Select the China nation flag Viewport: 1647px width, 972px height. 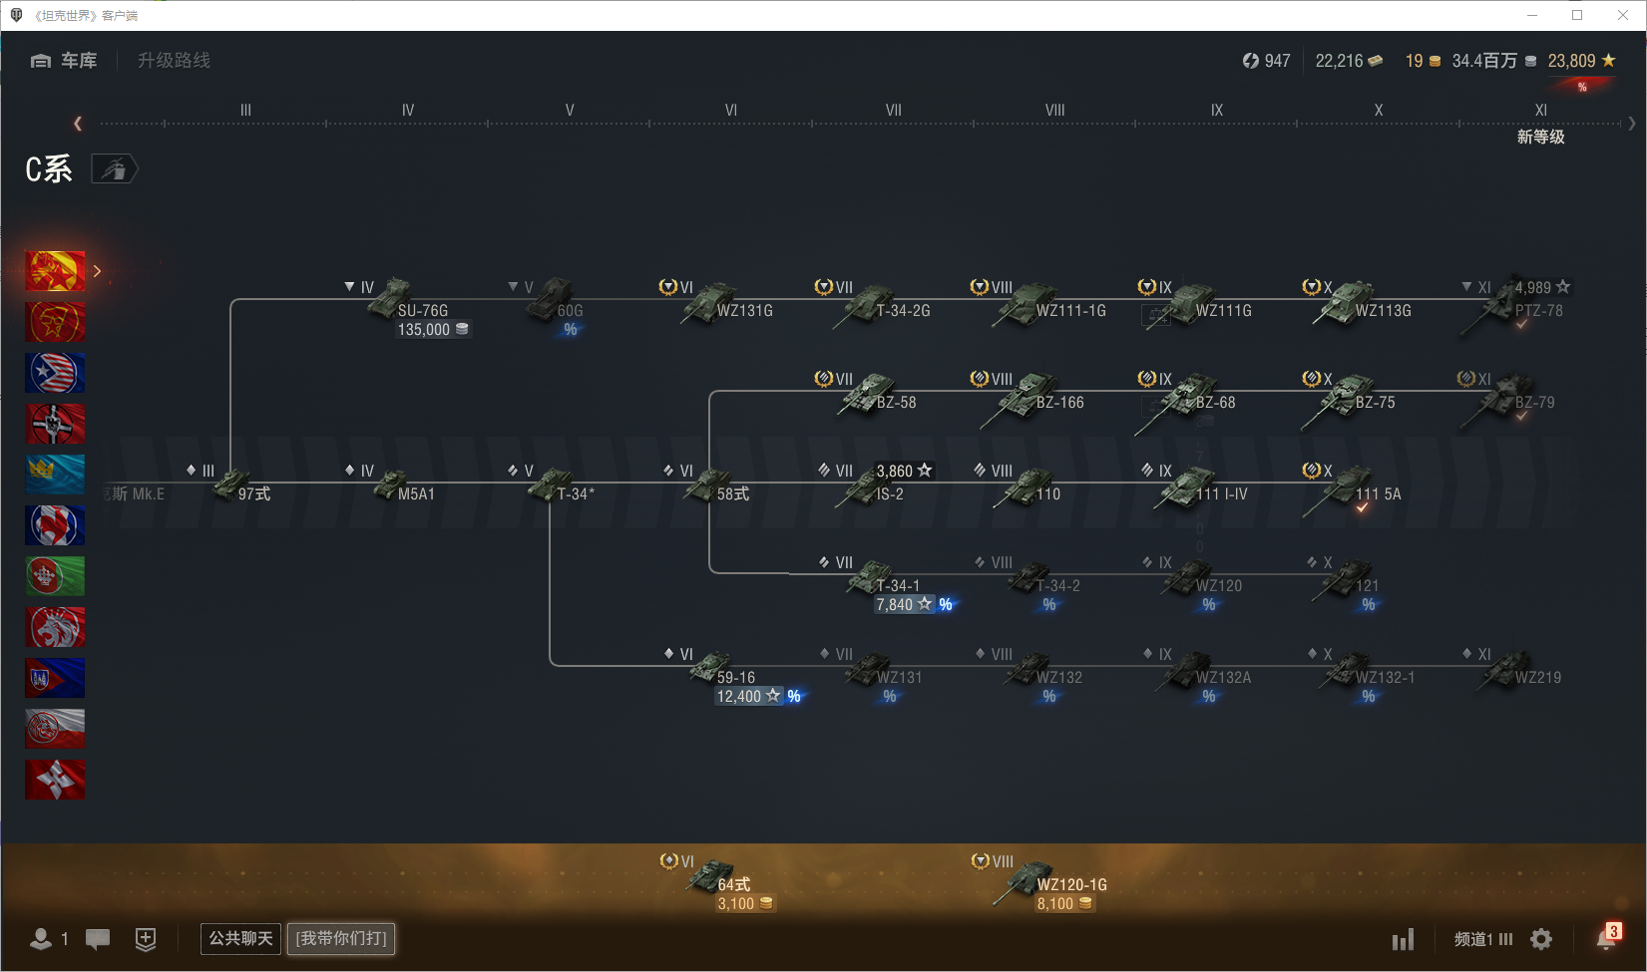tap(55, 271)
